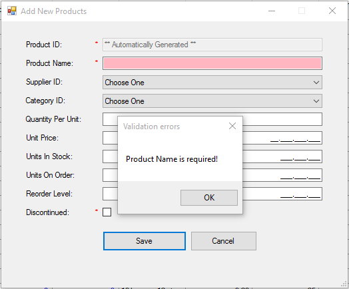Cancel adding the new product

(224, 241)
